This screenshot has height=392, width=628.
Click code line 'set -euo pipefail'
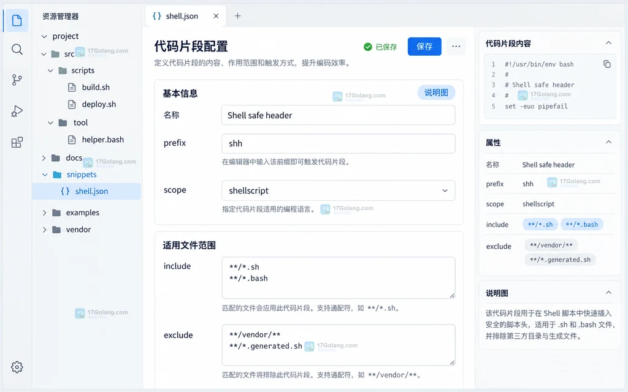click(x=536, y=107)
